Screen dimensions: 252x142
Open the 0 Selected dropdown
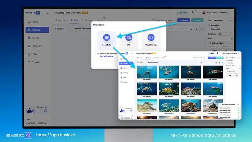60,29
